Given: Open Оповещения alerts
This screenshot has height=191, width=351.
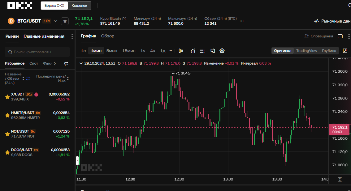Looking at the screenshot, I should tap(319, 36).
